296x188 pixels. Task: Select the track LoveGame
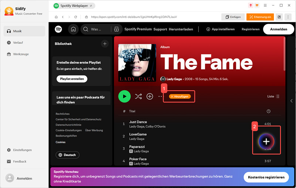click(138, 134)
